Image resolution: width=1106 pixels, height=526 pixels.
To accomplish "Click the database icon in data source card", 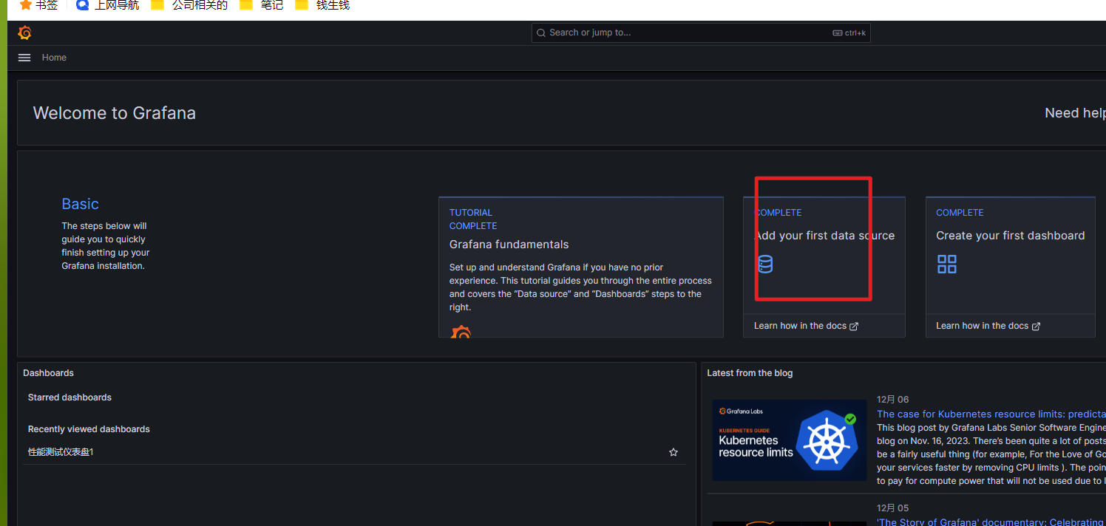I will (765, 264).
